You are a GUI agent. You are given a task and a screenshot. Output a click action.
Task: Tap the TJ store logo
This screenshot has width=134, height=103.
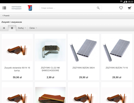click(30, 8)
